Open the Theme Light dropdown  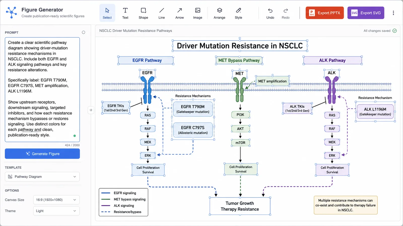pos(56,211)
